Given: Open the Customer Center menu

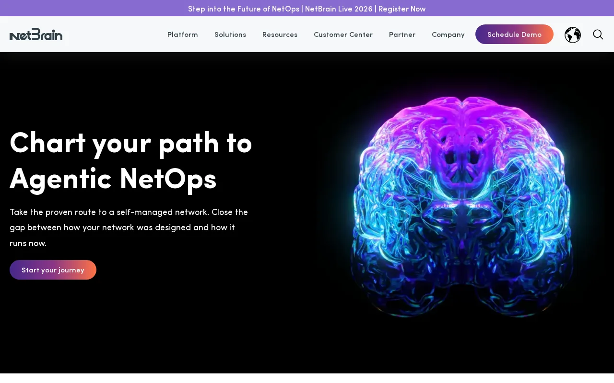Looking at the screenshot, I should pos(343,34).
